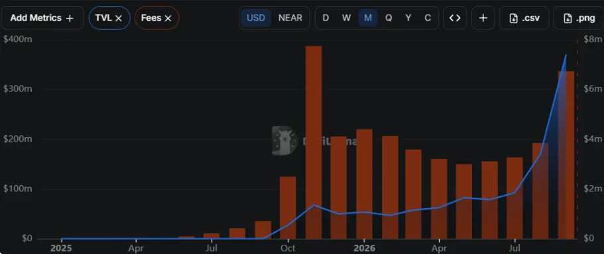Click the $4m right axis label

tap(593, 139)
